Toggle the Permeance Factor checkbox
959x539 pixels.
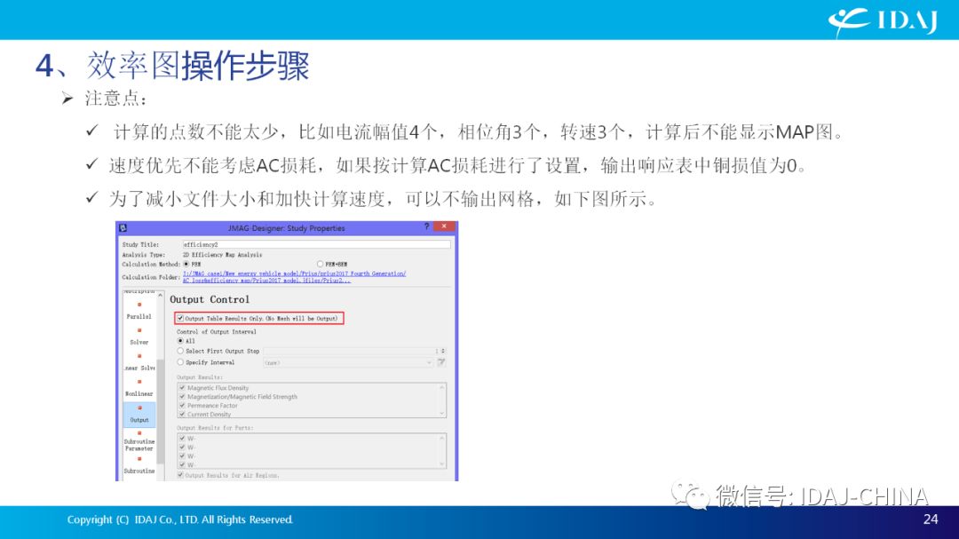tap(182, 405)
